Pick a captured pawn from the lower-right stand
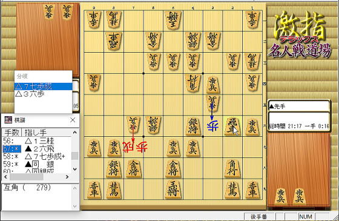This screenshot has height=221, width=339. [280, 196]
